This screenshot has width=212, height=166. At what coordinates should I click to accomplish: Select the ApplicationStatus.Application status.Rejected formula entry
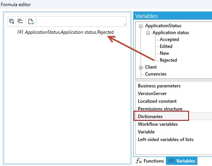pos(69,32)
